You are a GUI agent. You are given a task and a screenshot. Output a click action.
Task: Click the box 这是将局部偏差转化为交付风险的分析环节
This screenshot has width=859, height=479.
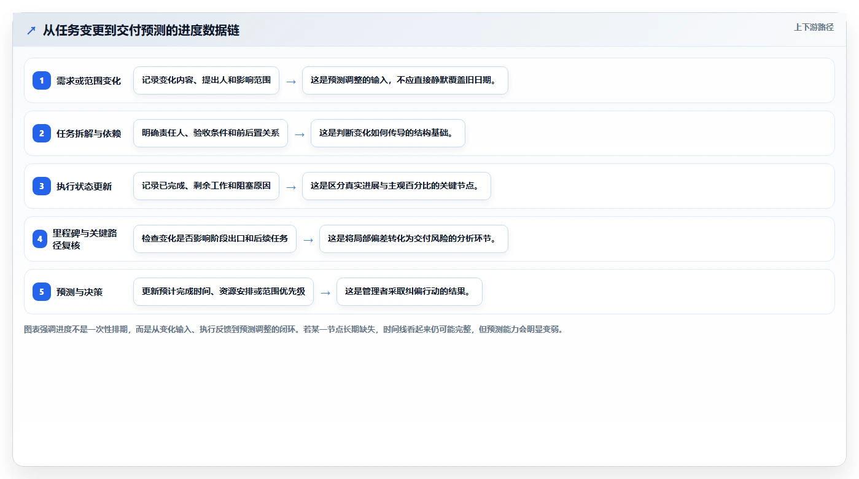click(414, 239)
